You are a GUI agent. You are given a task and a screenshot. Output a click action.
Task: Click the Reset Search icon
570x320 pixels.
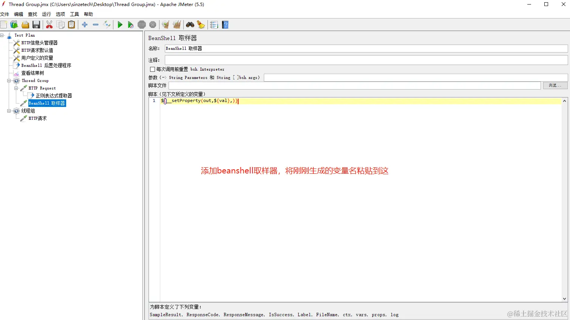click(x=201, y=25)
